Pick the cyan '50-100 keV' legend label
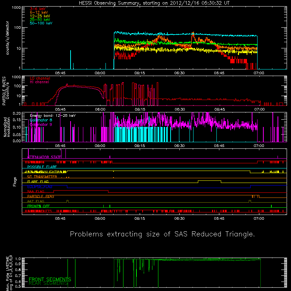The height and width of the screenshot is (291, 291). click(x=41, y=23)
